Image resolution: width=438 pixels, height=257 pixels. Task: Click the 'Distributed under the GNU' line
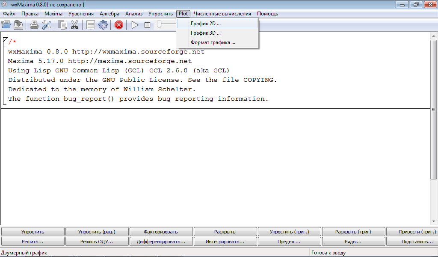coord(142,80)
